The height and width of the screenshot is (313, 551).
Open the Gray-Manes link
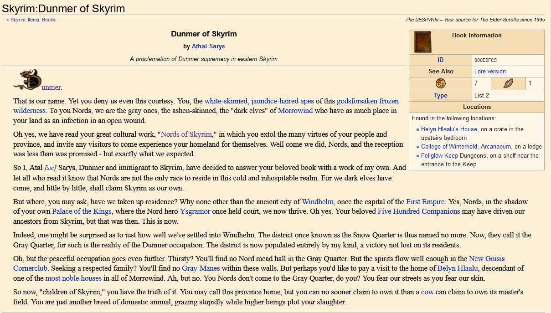tap(201, 268)
